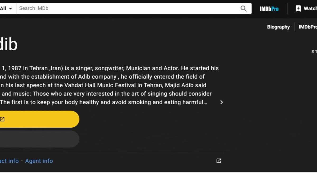The image size is (317, 173).
Task: Open the Contact info link
Action: [x=9, y=161]
